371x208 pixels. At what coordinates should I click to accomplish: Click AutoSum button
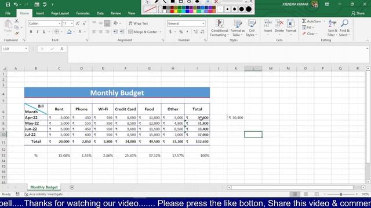[311, 21]
